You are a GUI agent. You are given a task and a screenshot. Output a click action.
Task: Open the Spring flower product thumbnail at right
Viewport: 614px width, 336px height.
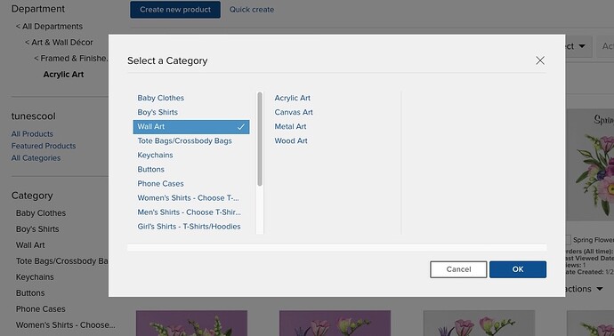[590, 165]
